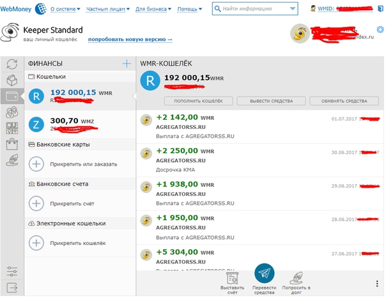Click the Попросить в долг icon
The image size is (386, 298).
click(x=296, y=278)
